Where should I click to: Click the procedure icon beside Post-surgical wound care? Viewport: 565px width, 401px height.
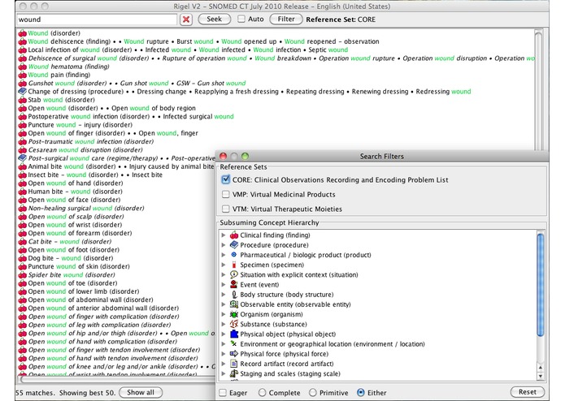pyautogui.click(x=22, y=157)
